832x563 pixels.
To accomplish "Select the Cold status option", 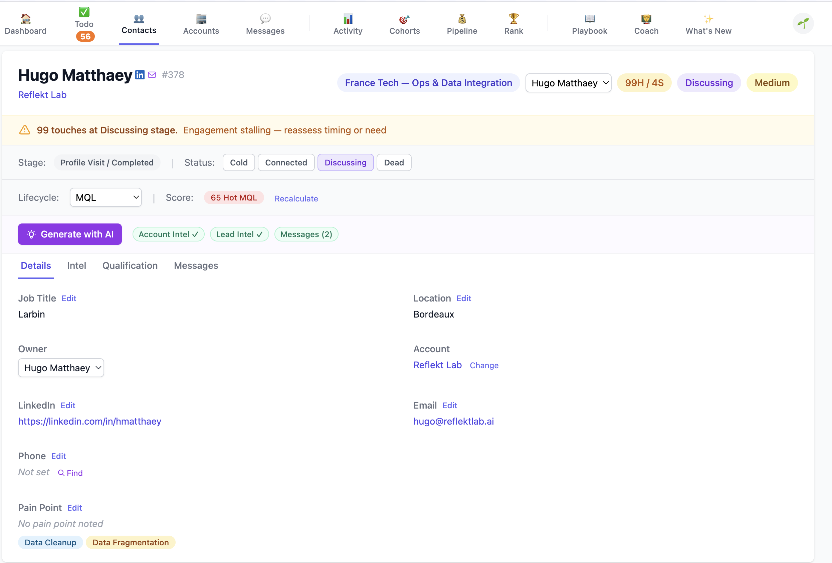I will pyautogui.click(x=238, y=162).
